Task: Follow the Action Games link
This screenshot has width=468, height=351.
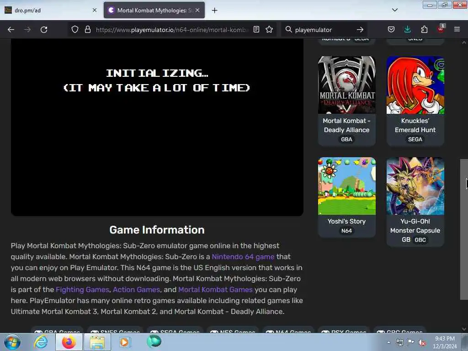Action: tap(136, 289)
